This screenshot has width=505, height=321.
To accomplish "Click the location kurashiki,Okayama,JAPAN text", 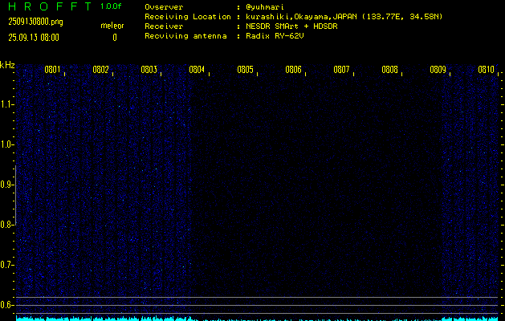I will click(301, 17).
